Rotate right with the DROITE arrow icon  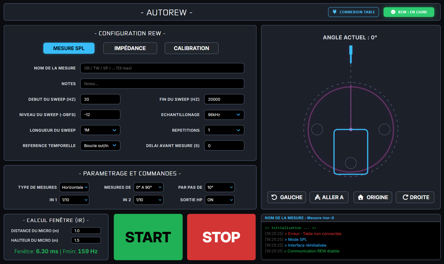tap(405, 197)
